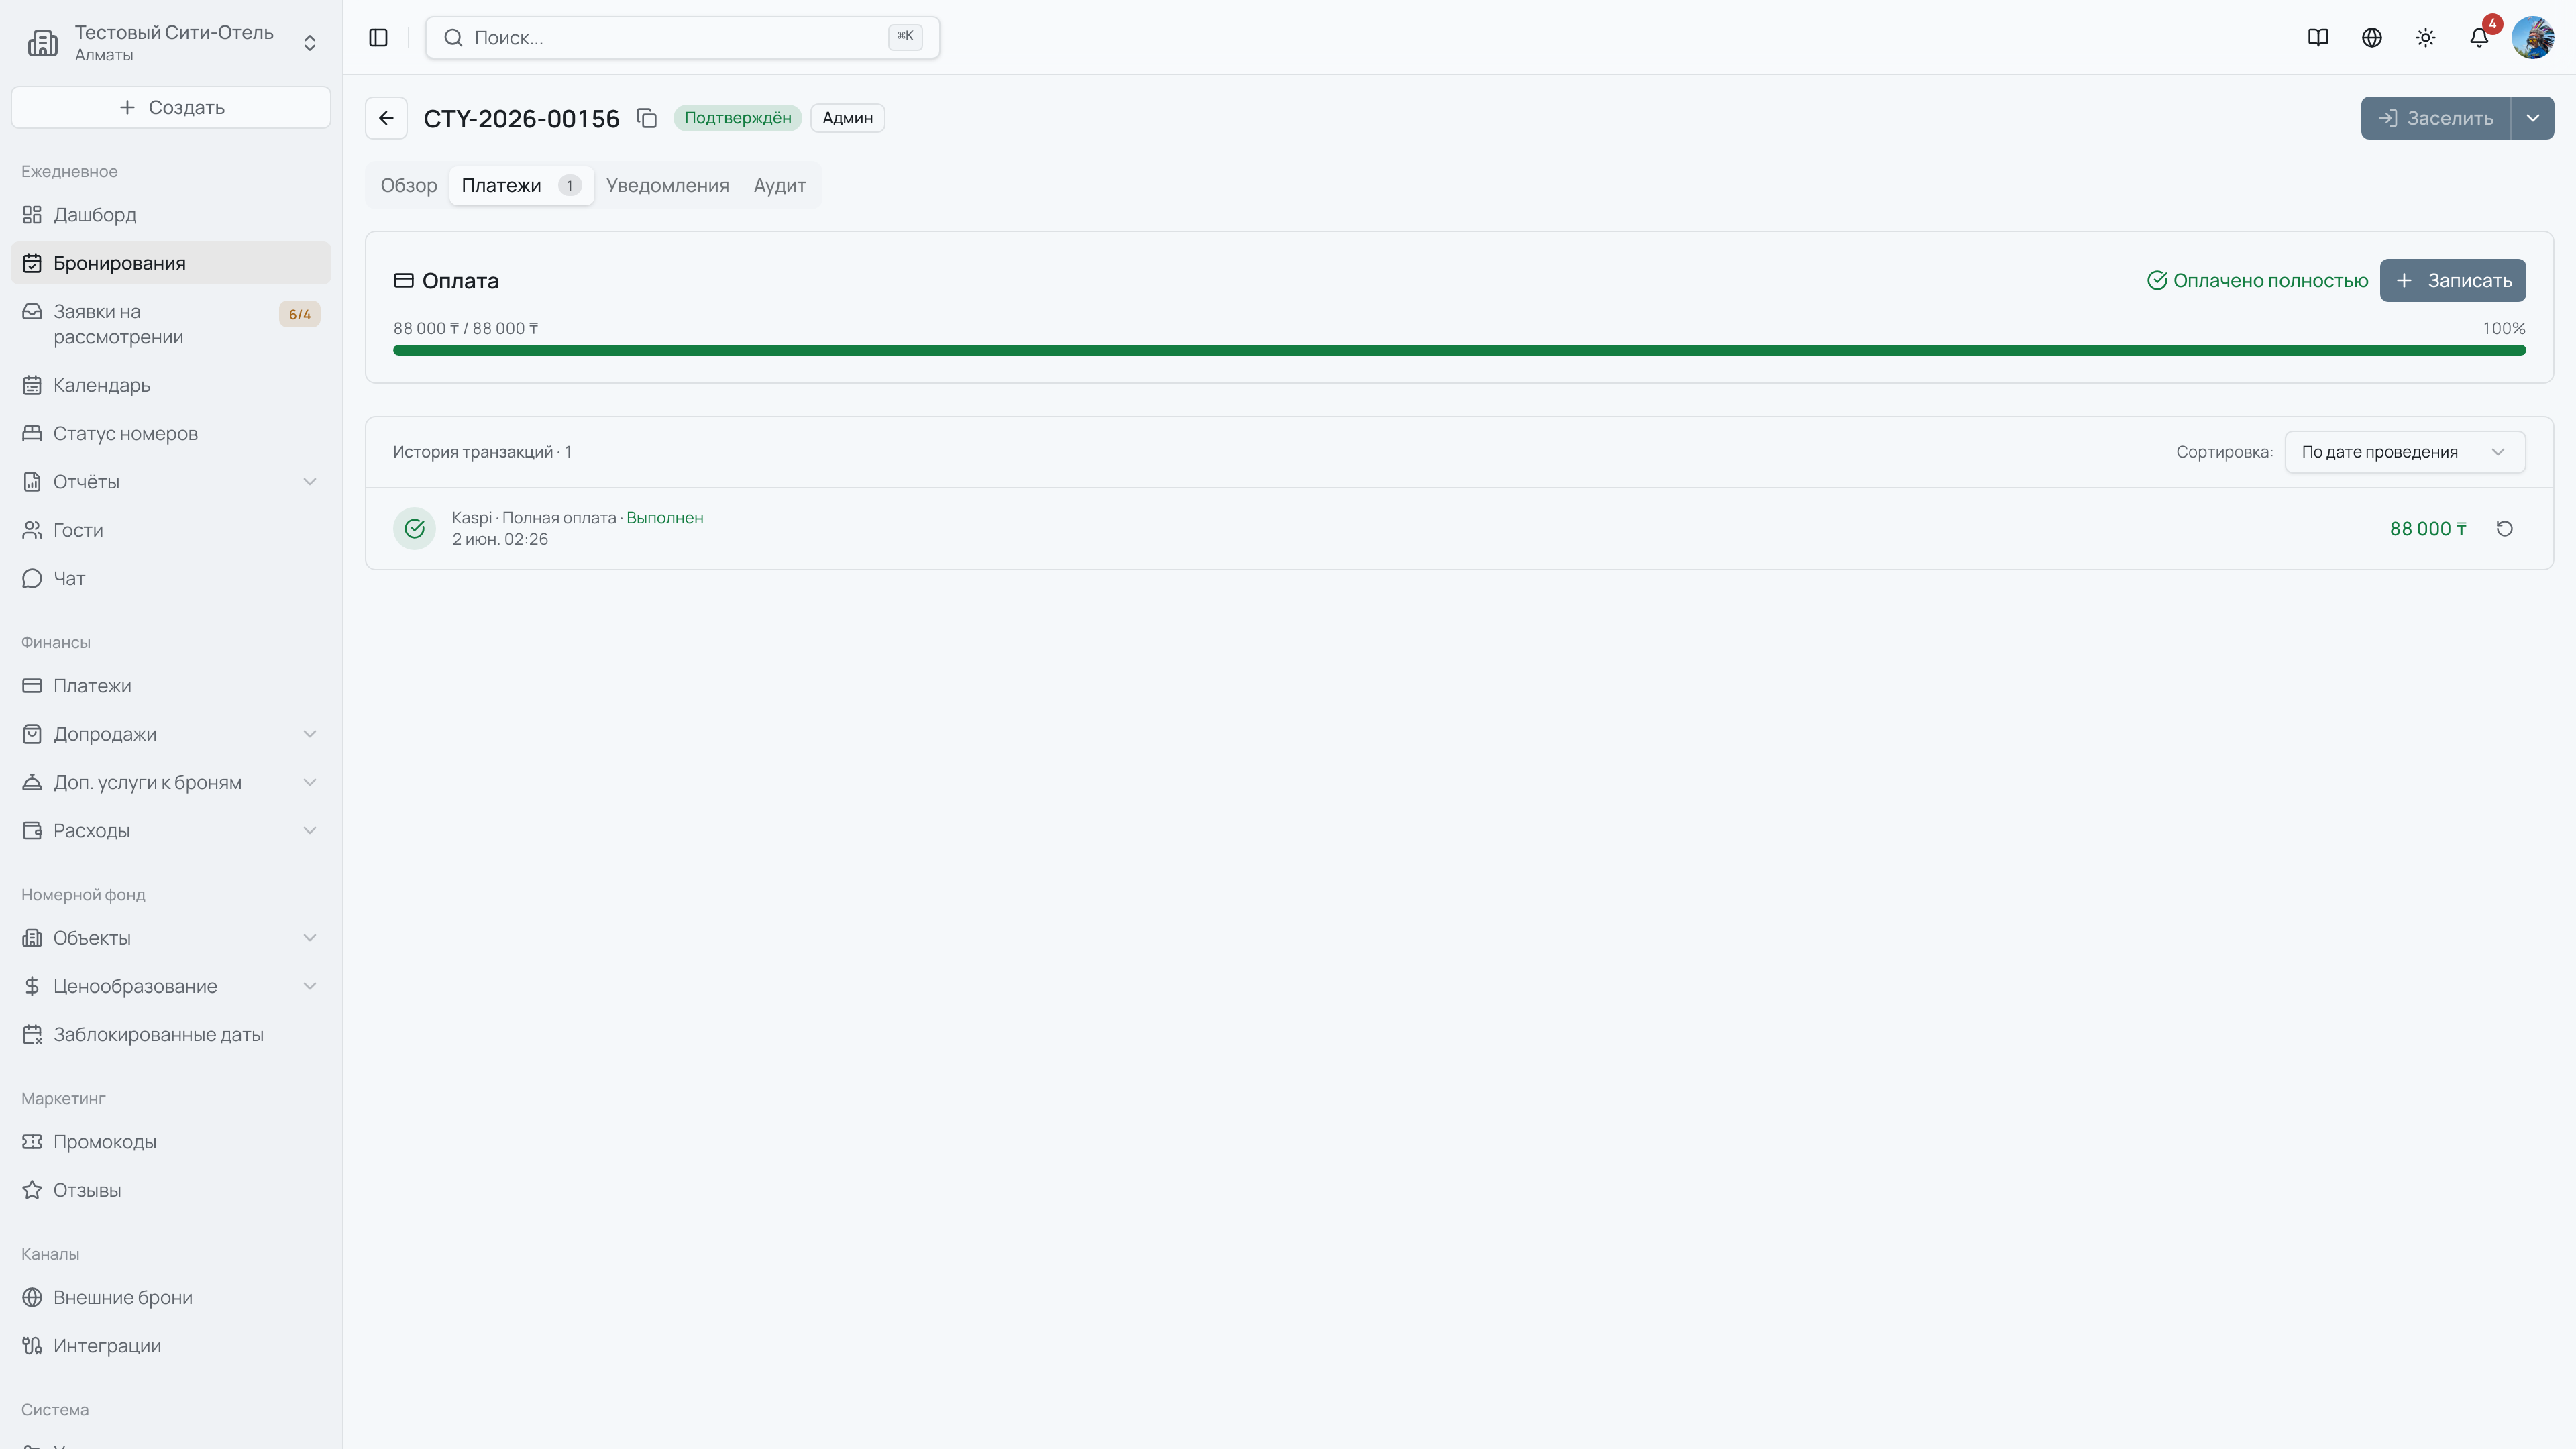The image size is (2576, 1449).
Task: Click the payment progress bar
Action: (1459, 350)
